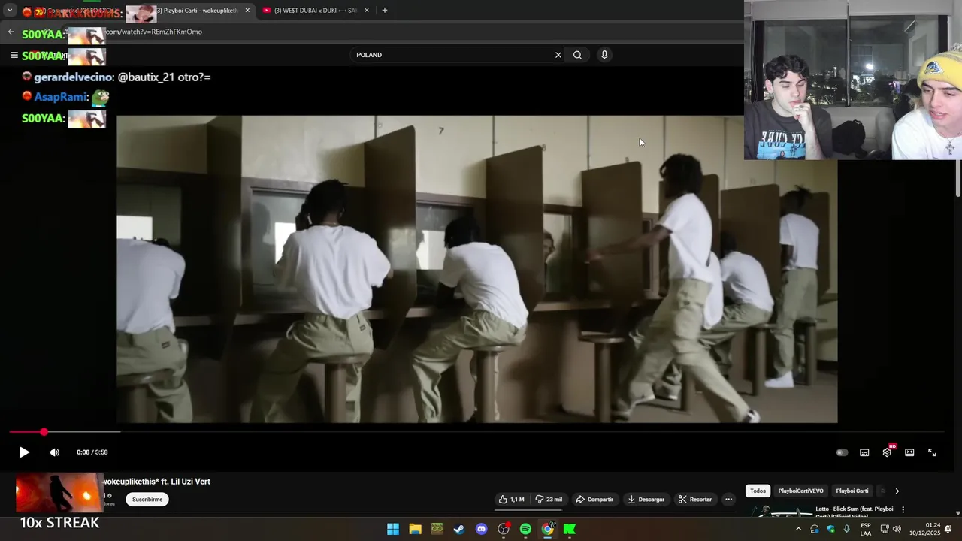The image size is (962, 541).
Task: Show more filter chips with right arrow
Action: tap(897, 491)
